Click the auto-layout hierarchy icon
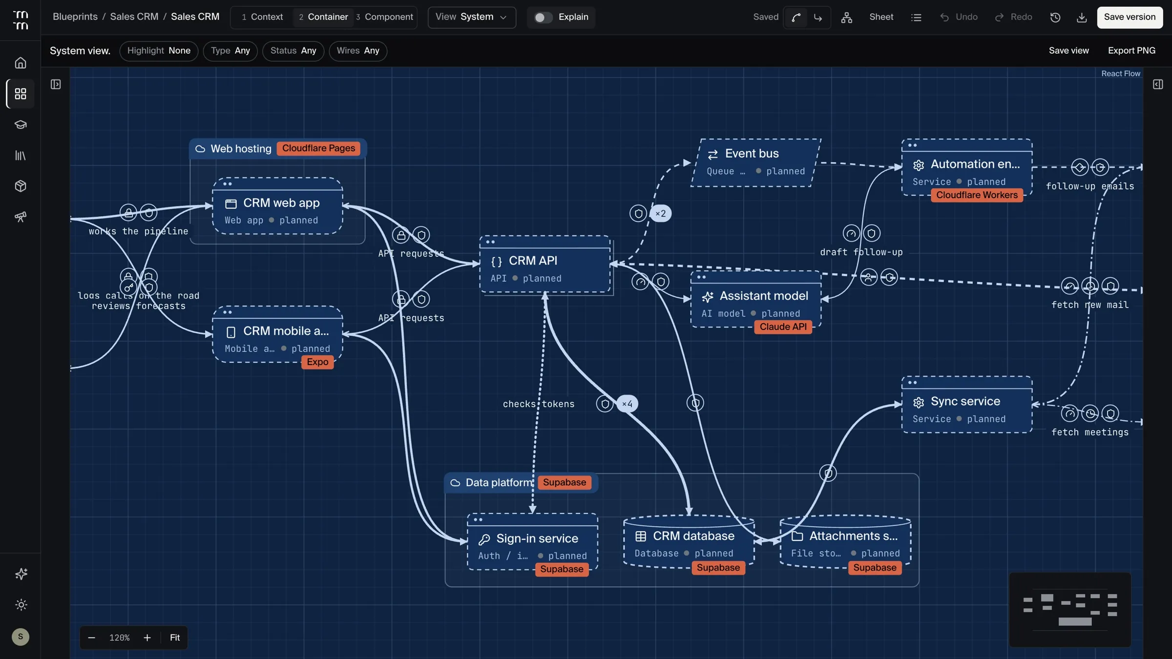The width and height of the screenshot is (1172, 659). tap(847, 17)
